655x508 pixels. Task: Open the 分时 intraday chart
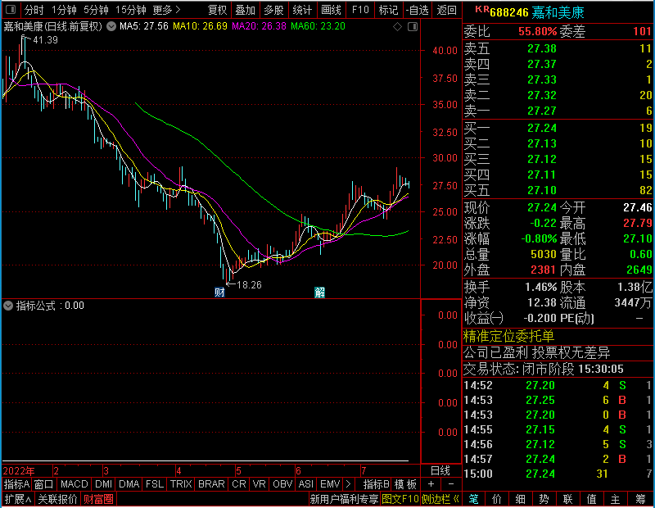point(34,10)
